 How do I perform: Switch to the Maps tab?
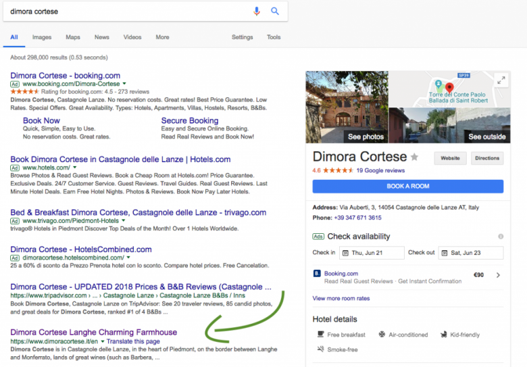click(73, 37)
